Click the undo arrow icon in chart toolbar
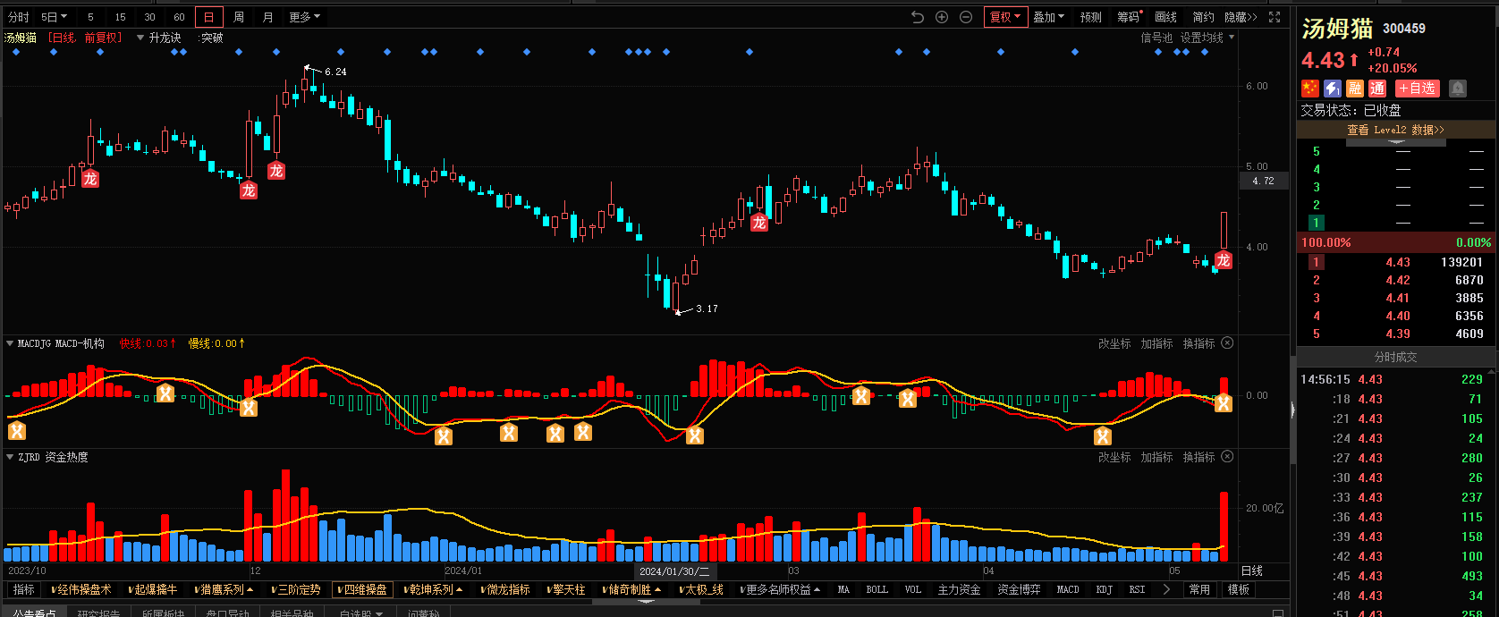The image size is (1499, 617). coord(917,17)
